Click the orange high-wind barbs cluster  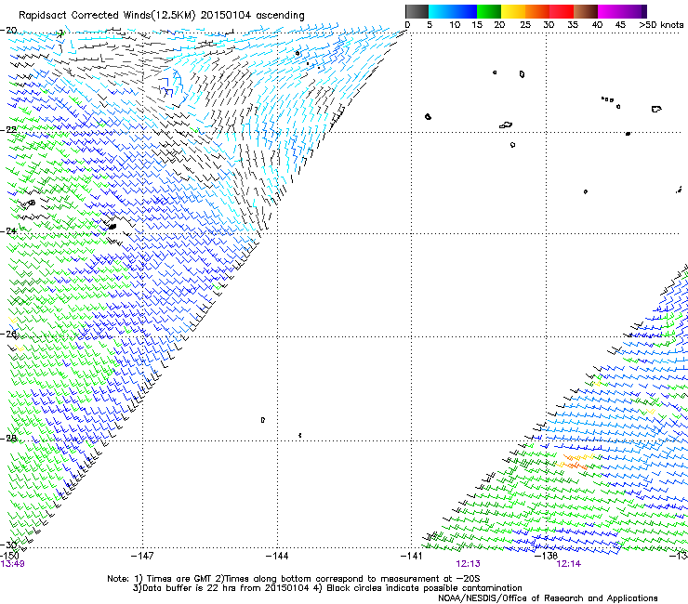pos(576,463)
